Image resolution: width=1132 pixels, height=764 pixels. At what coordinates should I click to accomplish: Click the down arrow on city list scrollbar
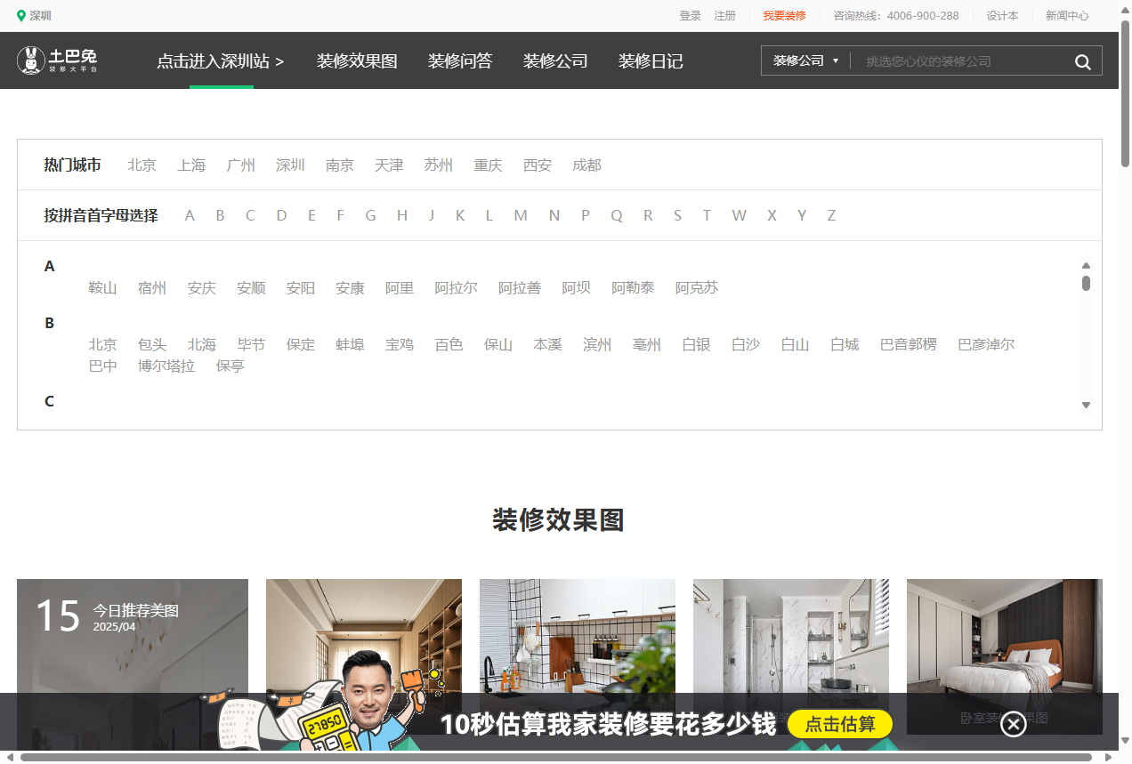coord(1086,405)
